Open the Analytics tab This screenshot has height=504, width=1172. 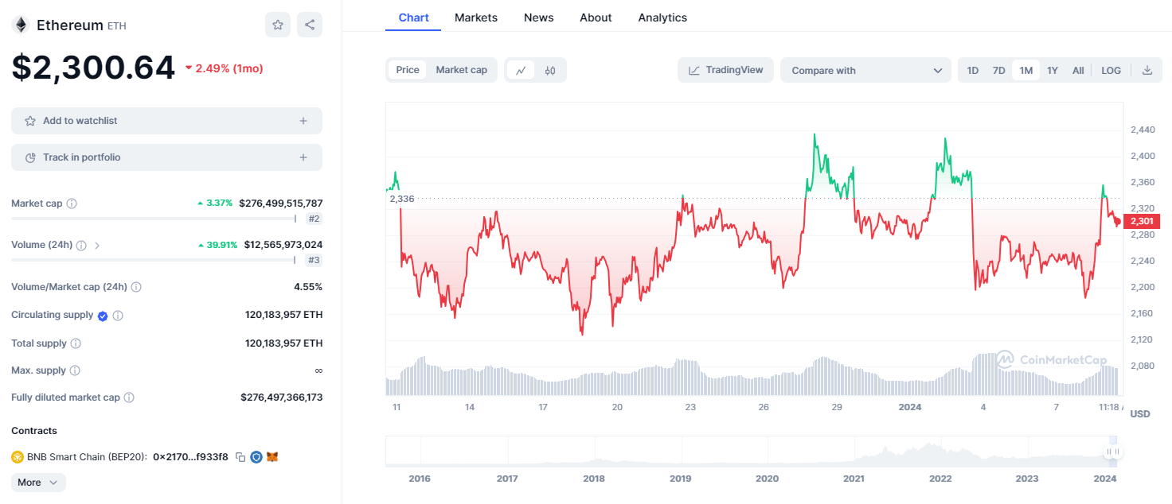(x=662, y=17)
